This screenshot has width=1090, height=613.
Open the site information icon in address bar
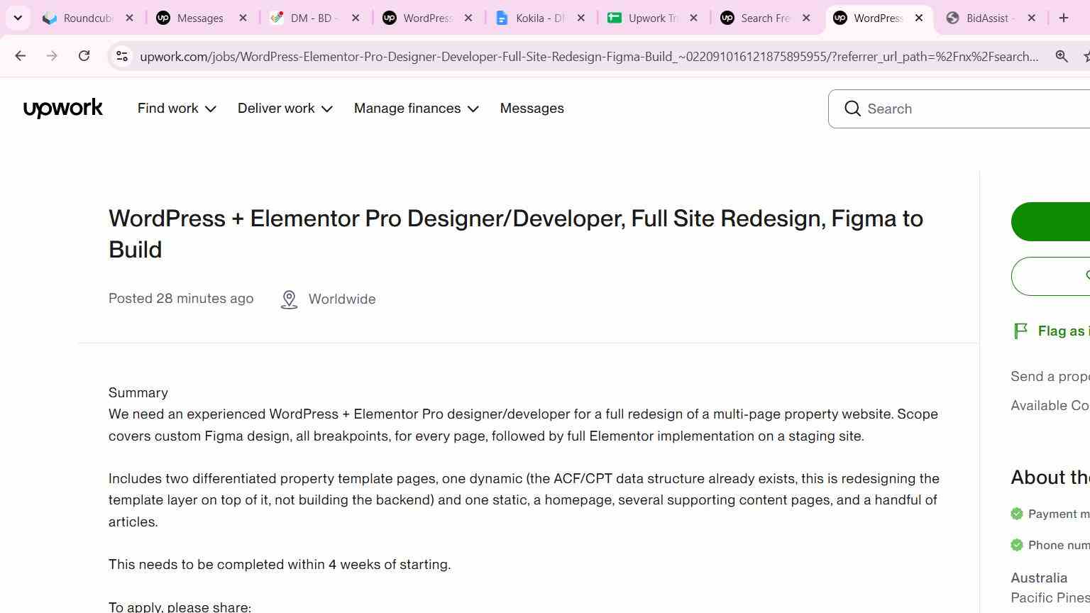pos(122,56)
